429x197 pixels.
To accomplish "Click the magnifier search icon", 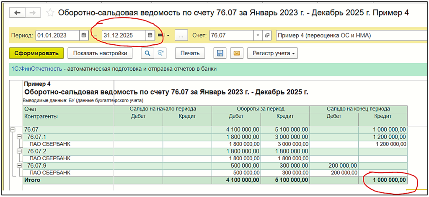I will coord(147,53).
